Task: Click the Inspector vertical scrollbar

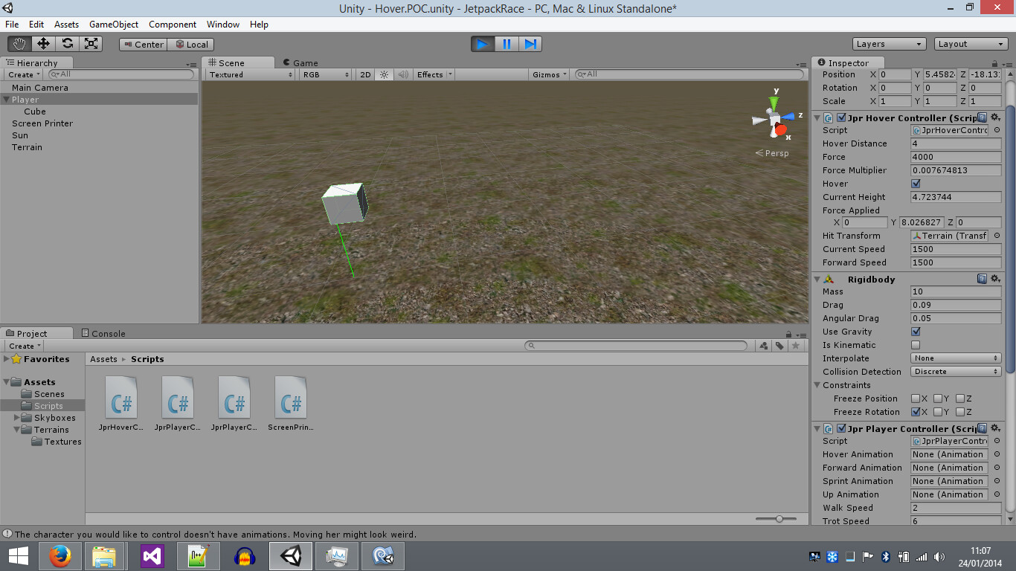Action: tap(1010, 239)
